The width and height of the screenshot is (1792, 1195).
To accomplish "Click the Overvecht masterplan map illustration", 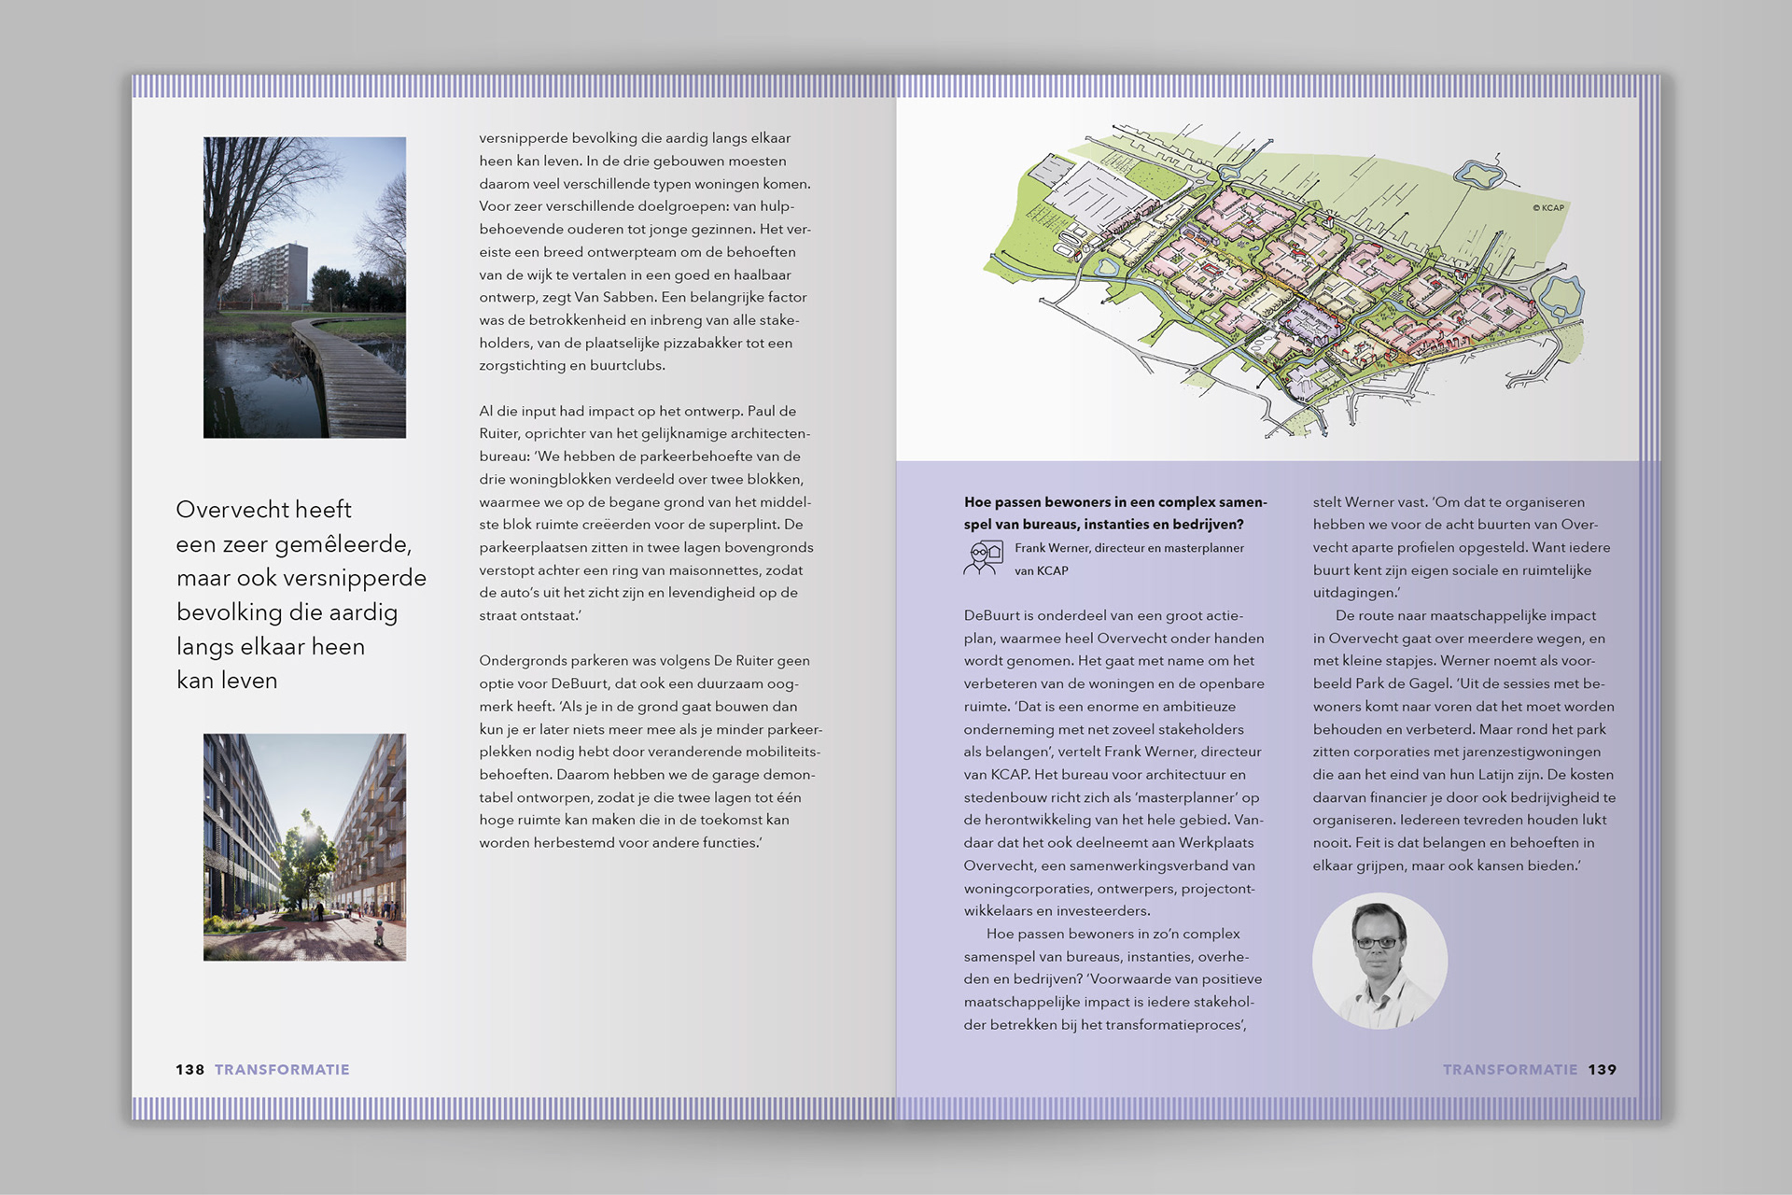I will (1284, 280).
